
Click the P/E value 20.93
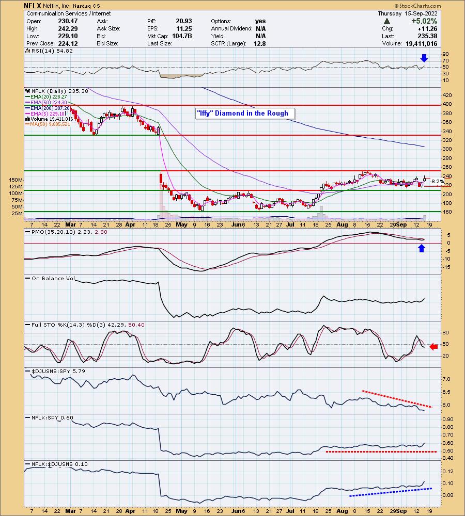coord(183,21)
